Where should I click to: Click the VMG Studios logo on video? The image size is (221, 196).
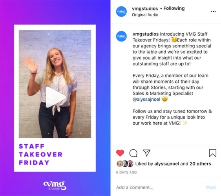click(x=55, y=185)
